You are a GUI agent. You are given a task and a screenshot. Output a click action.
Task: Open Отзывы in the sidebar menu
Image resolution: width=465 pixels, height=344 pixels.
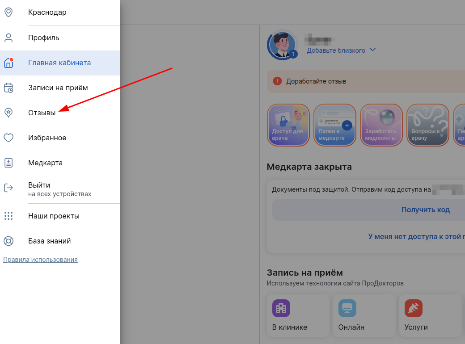pyautogui.click(x=42, y=113)
